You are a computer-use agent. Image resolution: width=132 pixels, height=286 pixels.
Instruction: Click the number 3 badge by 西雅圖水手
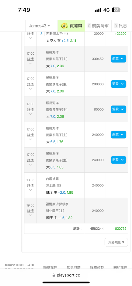[x=41, y=34]
